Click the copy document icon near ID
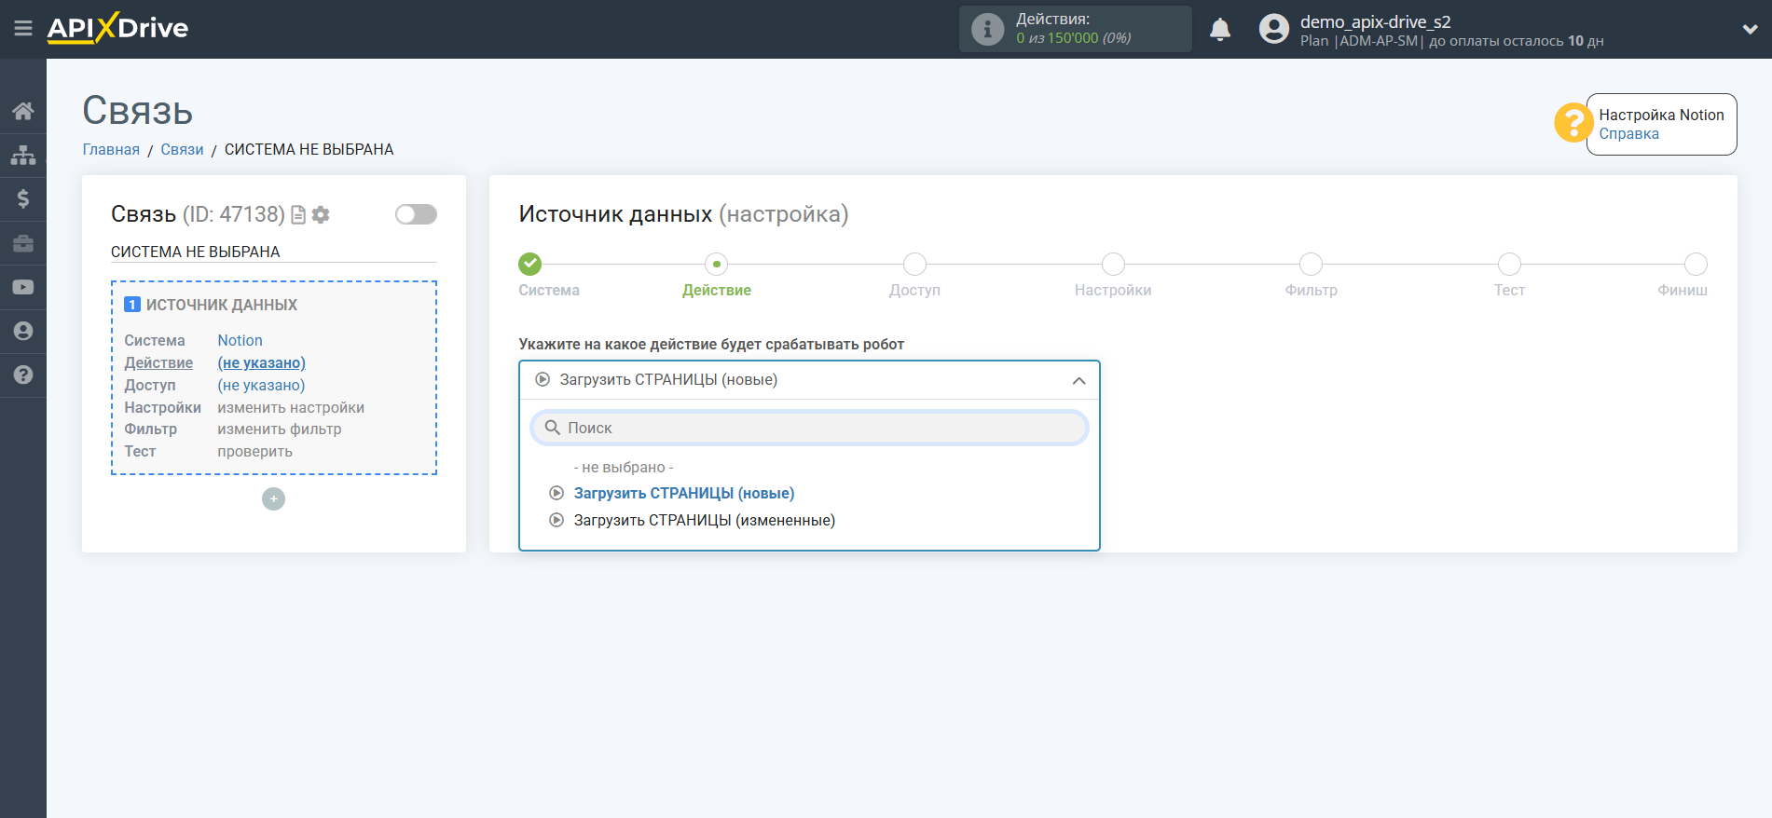Viewport: 1772px width, 818px height. (x=298, y=215)
